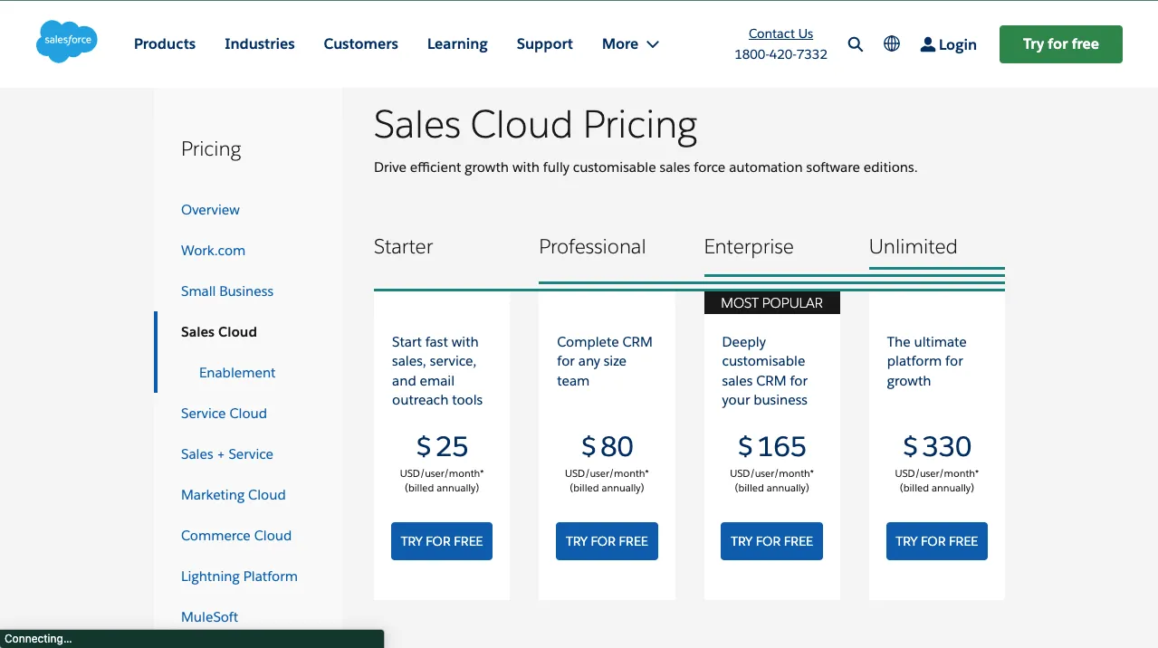This screenshot has width=1158, height=648.
Task: Open MuleSoft pricing link
Action: coord(210,617)
